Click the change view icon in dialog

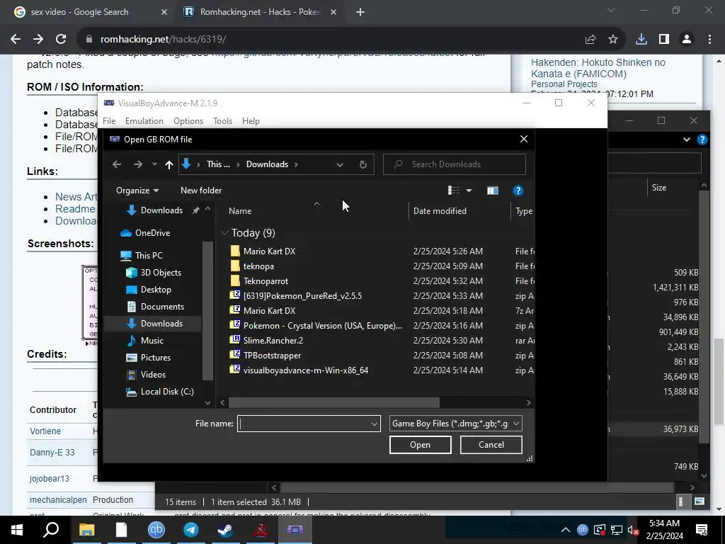pos(454,191)
